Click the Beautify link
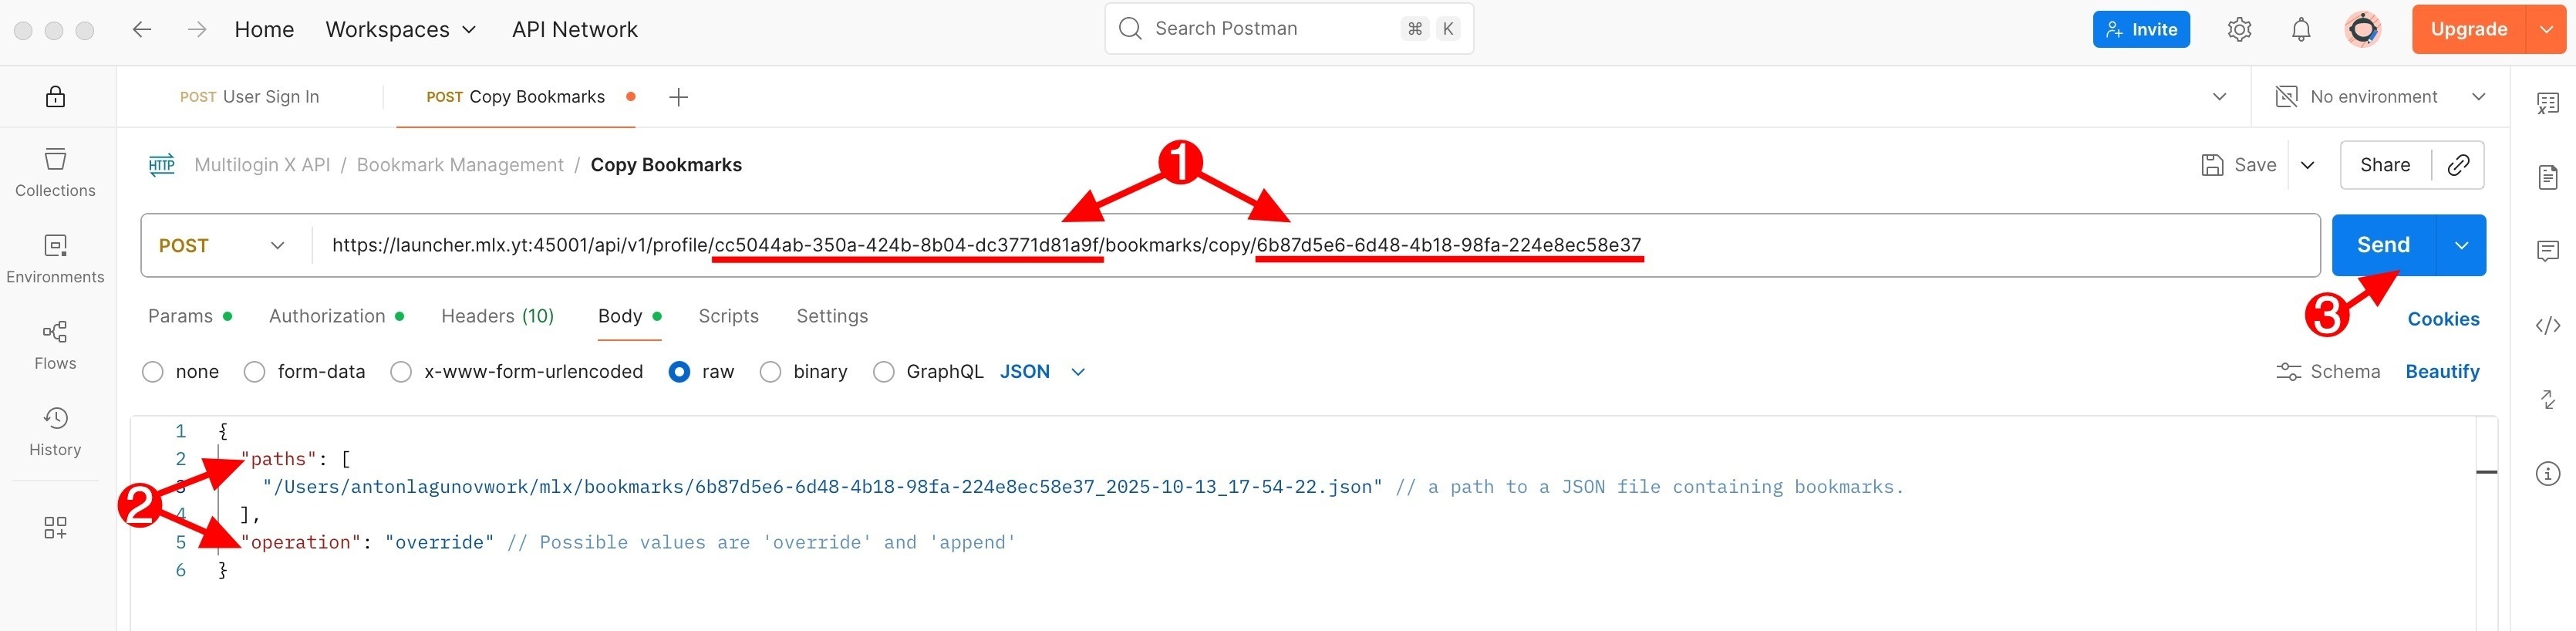The height and width of the screenshot is (631, 2576). (x=2442, y=372)
